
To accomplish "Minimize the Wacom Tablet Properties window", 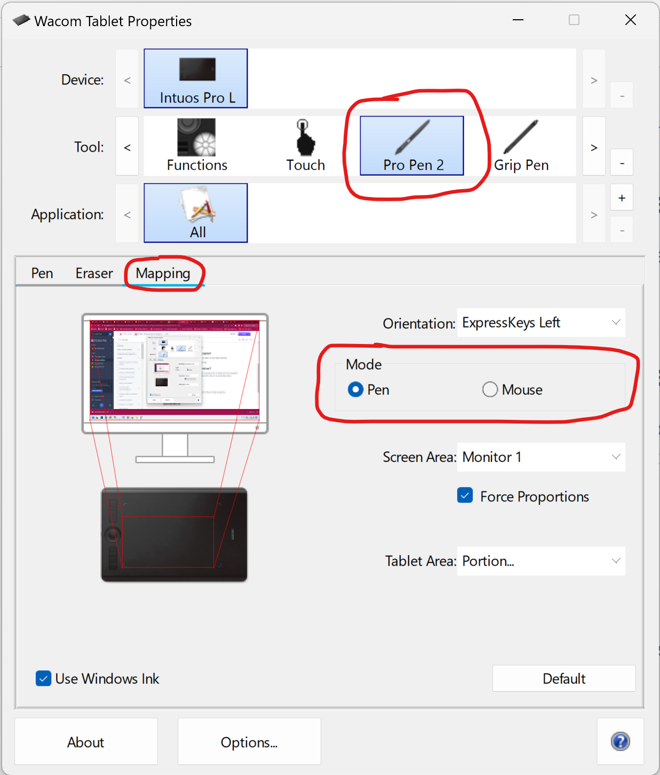I will tap(518, 20).
